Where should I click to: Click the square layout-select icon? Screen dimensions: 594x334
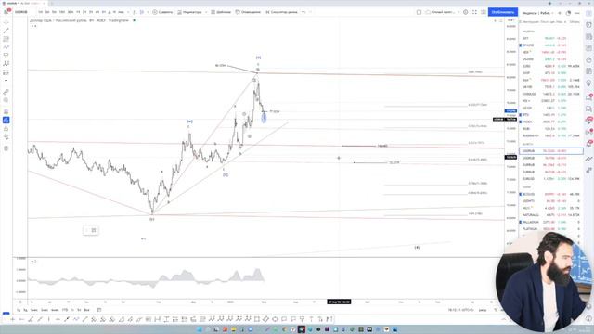(419, 12)
